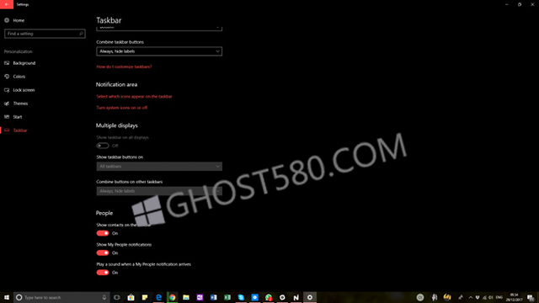Open OneNote from taskbar
The height and width of the screenshot is (303, 539).
tap(200, 297)
